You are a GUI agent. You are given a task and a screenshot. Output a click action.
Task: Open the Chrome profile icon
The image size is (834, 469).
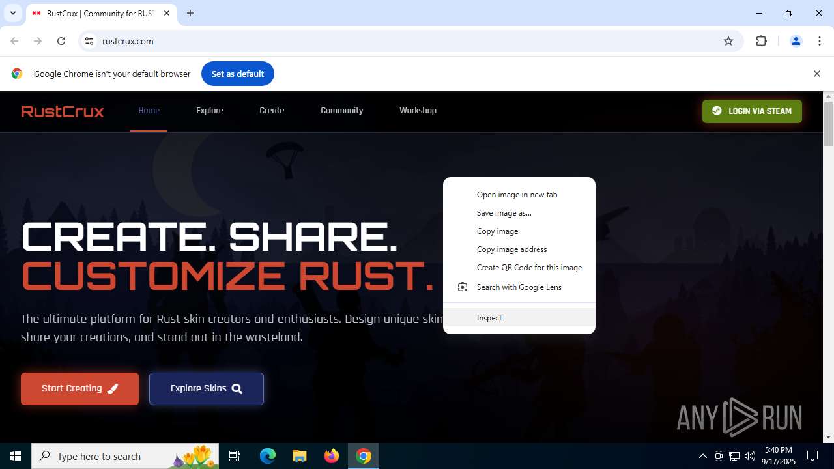click(796, 41)
